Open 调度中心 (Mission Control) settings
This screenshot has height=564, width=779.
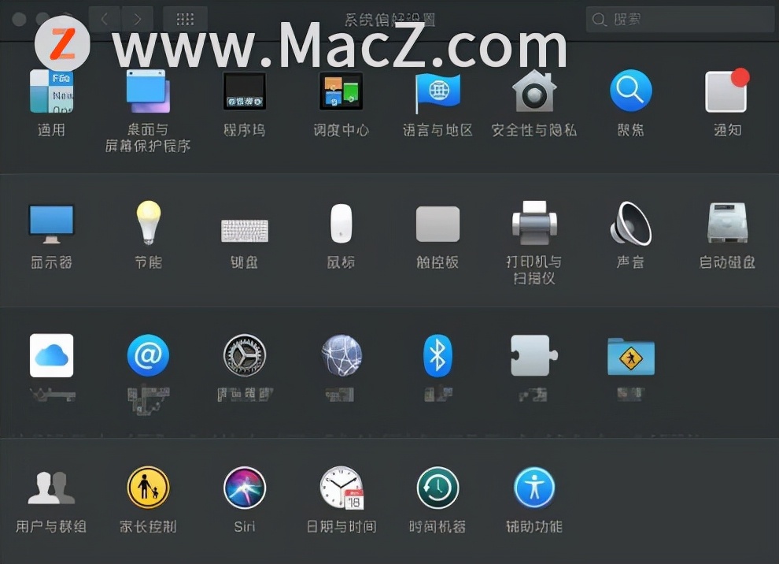click(x=340, y=91)
